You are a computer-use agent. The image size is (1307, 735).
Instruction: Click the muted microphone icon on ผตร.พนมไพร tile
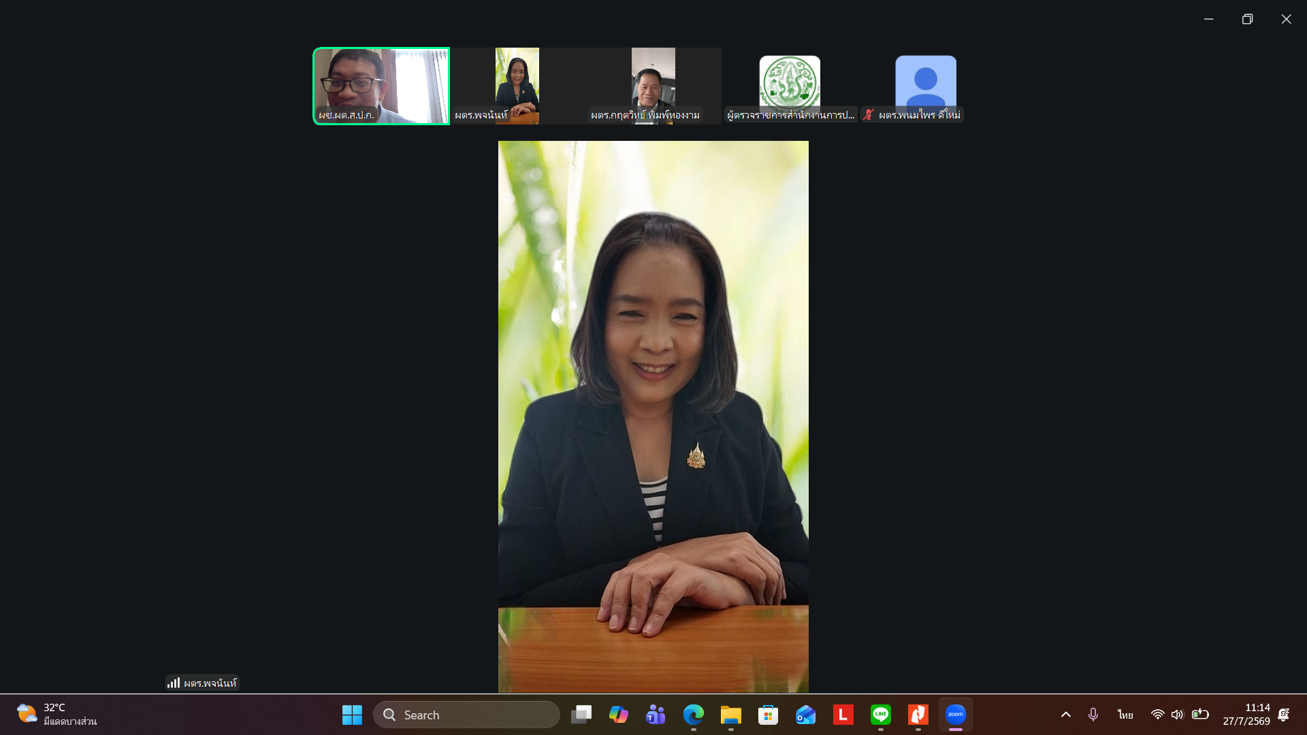pyautogui.click(x=869, y=115)
